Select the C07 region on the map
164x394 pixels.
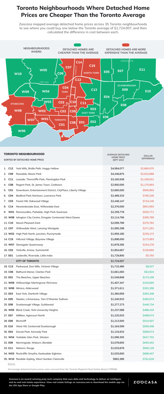68,67
